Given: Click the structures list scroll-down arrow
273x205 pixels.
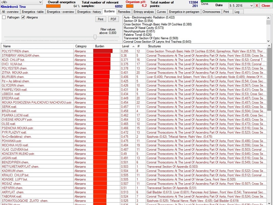Looking at the screenshot, I should coord(268,41).
